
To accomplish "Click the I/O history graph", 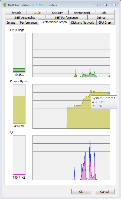I will pyautogui.click(x=71, y=157).
